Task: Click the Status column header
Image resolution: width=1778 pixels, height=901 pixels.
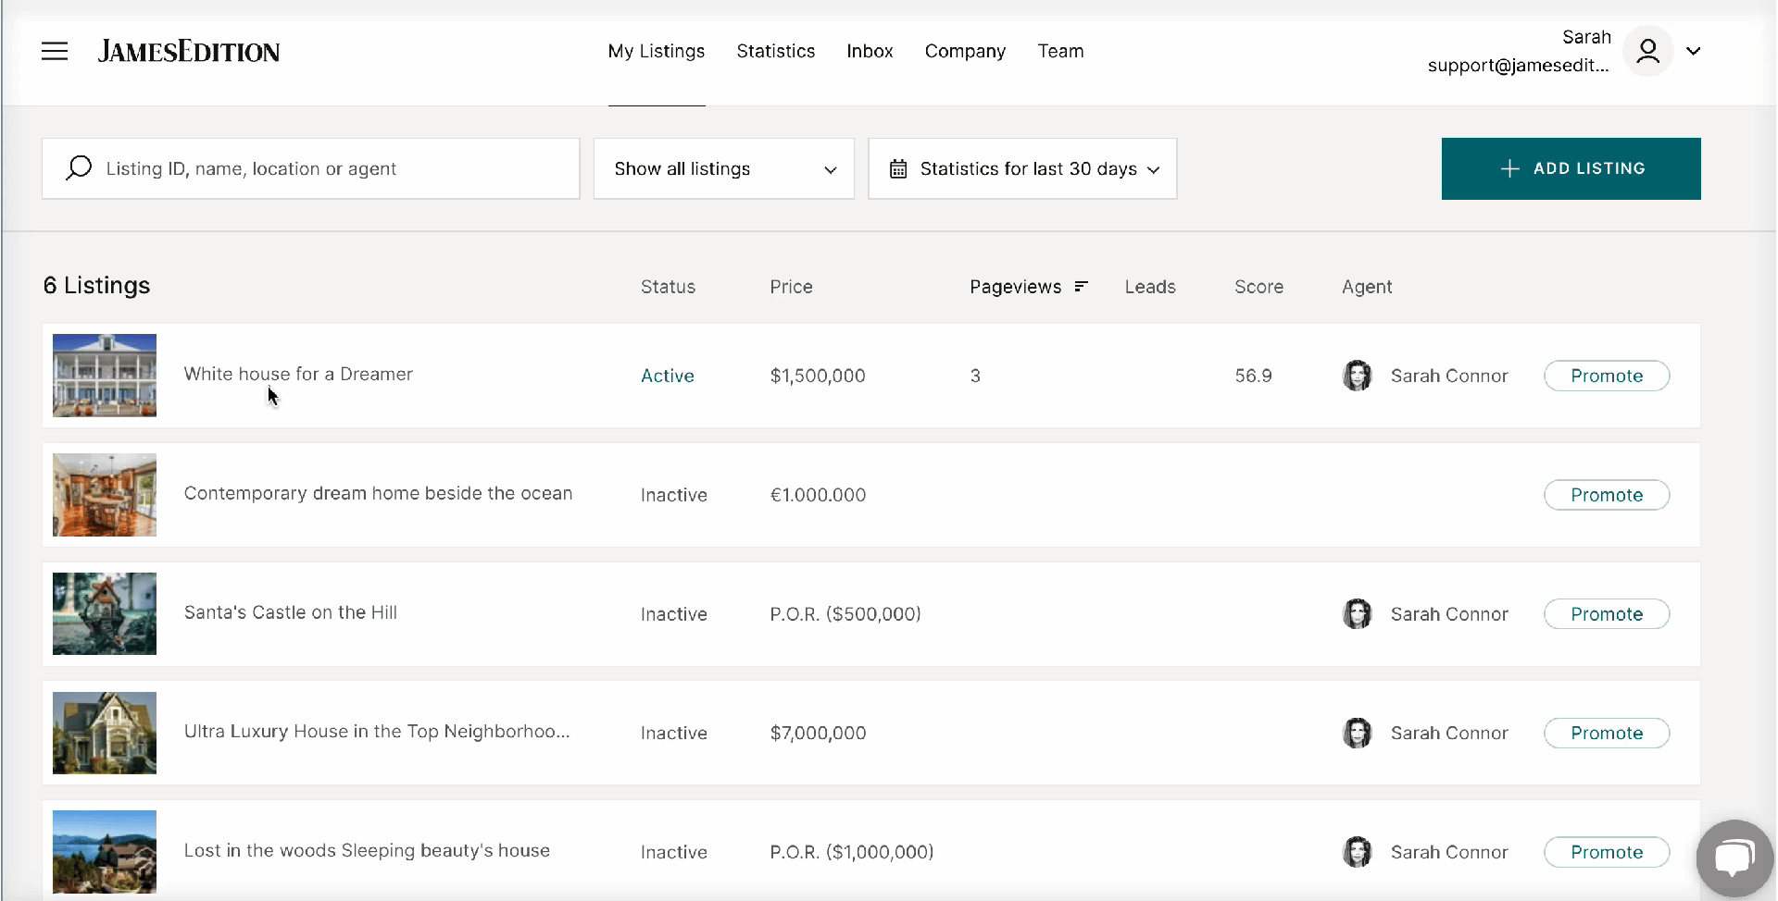Action: (668, 287)
